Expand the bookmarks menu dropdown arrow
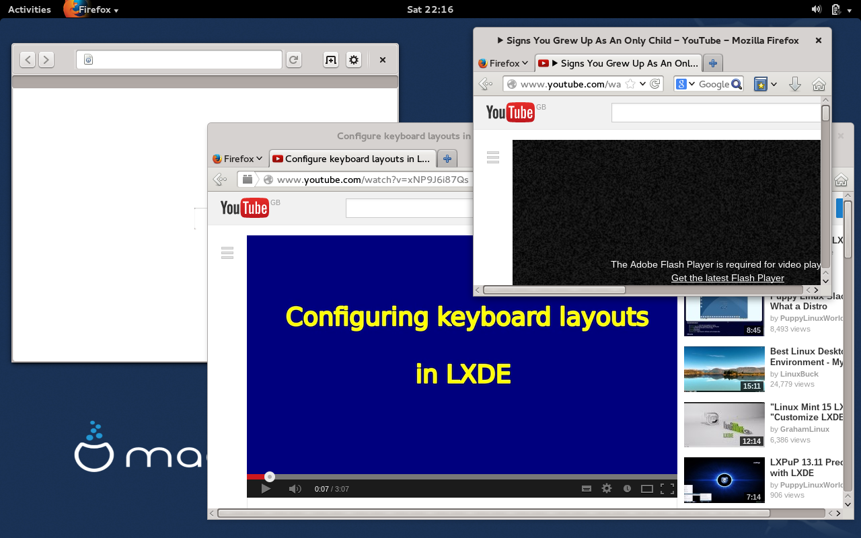This screenshot has height=538, width=861. 774,84
